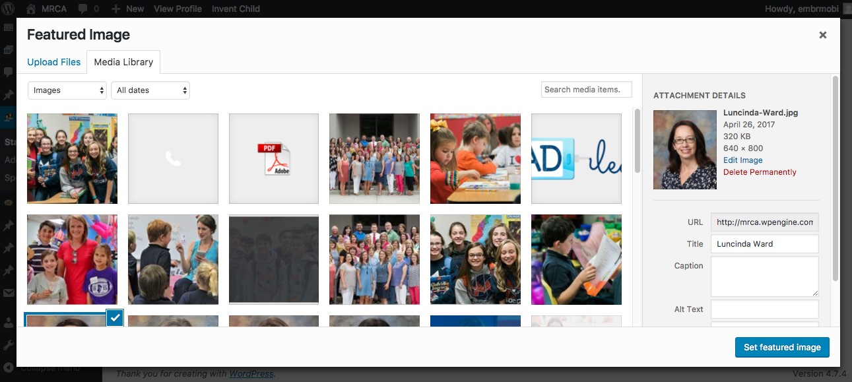Select the phone icon placeholder thumbnail
Image resolution: width=852 pixels, height=382 pixels.
173,158
